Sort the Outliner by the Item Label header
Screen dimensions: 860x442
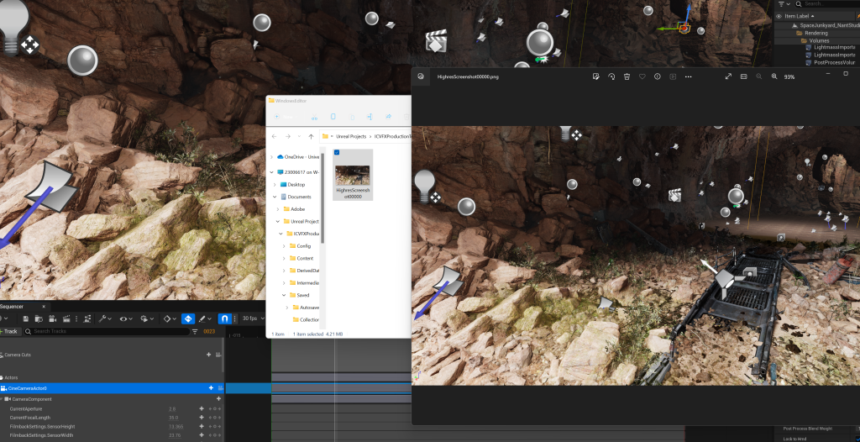pos(800,17)
